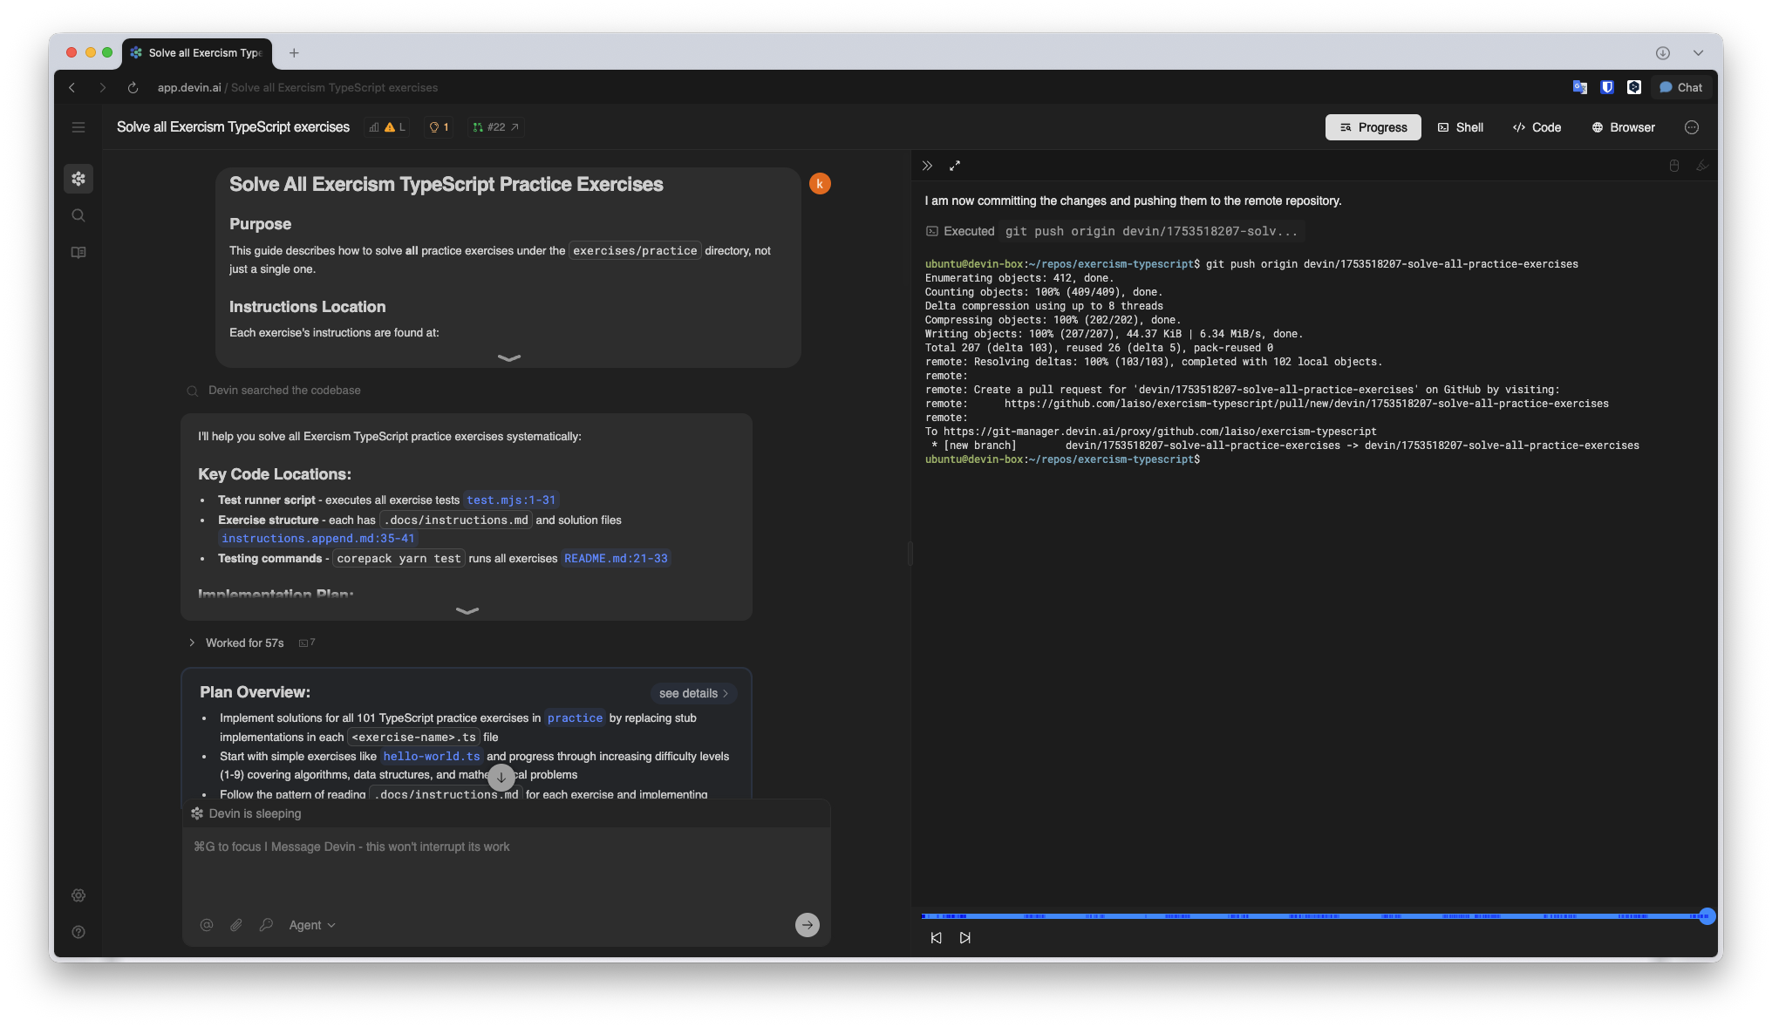Open search in the left sidebar

pyautogui.click(x=78, y=215)
